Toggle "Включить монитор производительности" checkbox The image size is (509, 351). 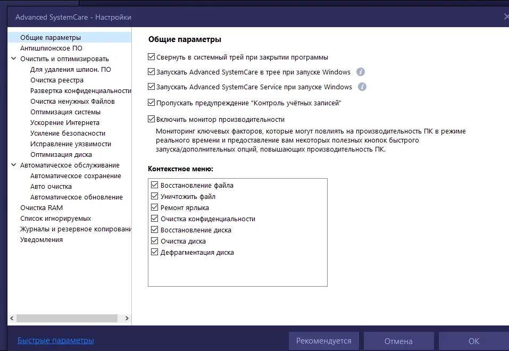pos(151,119)
